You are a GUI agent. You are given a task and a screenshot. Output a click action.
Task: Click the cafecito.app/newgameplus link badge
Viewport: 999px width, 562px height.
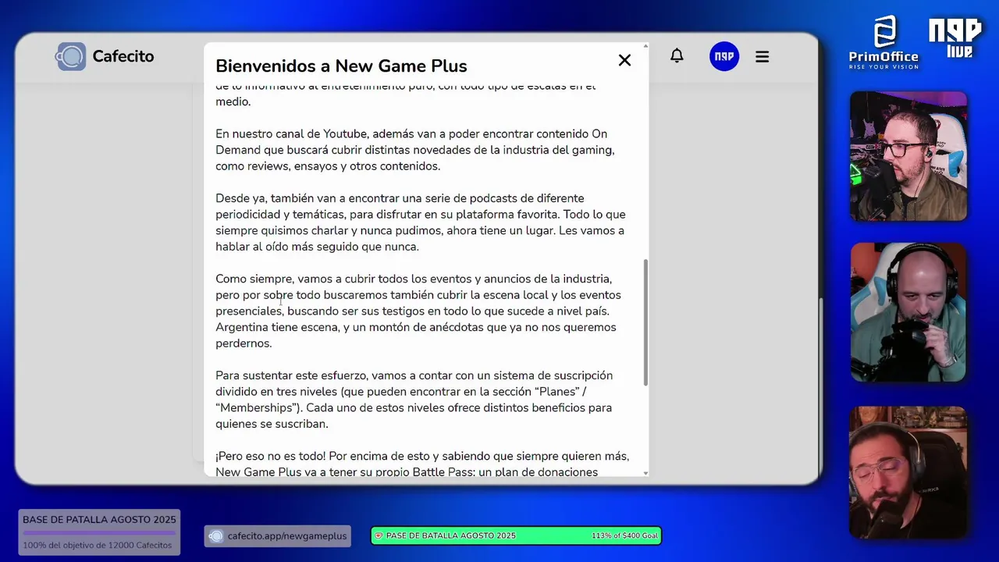coord(277,536)
